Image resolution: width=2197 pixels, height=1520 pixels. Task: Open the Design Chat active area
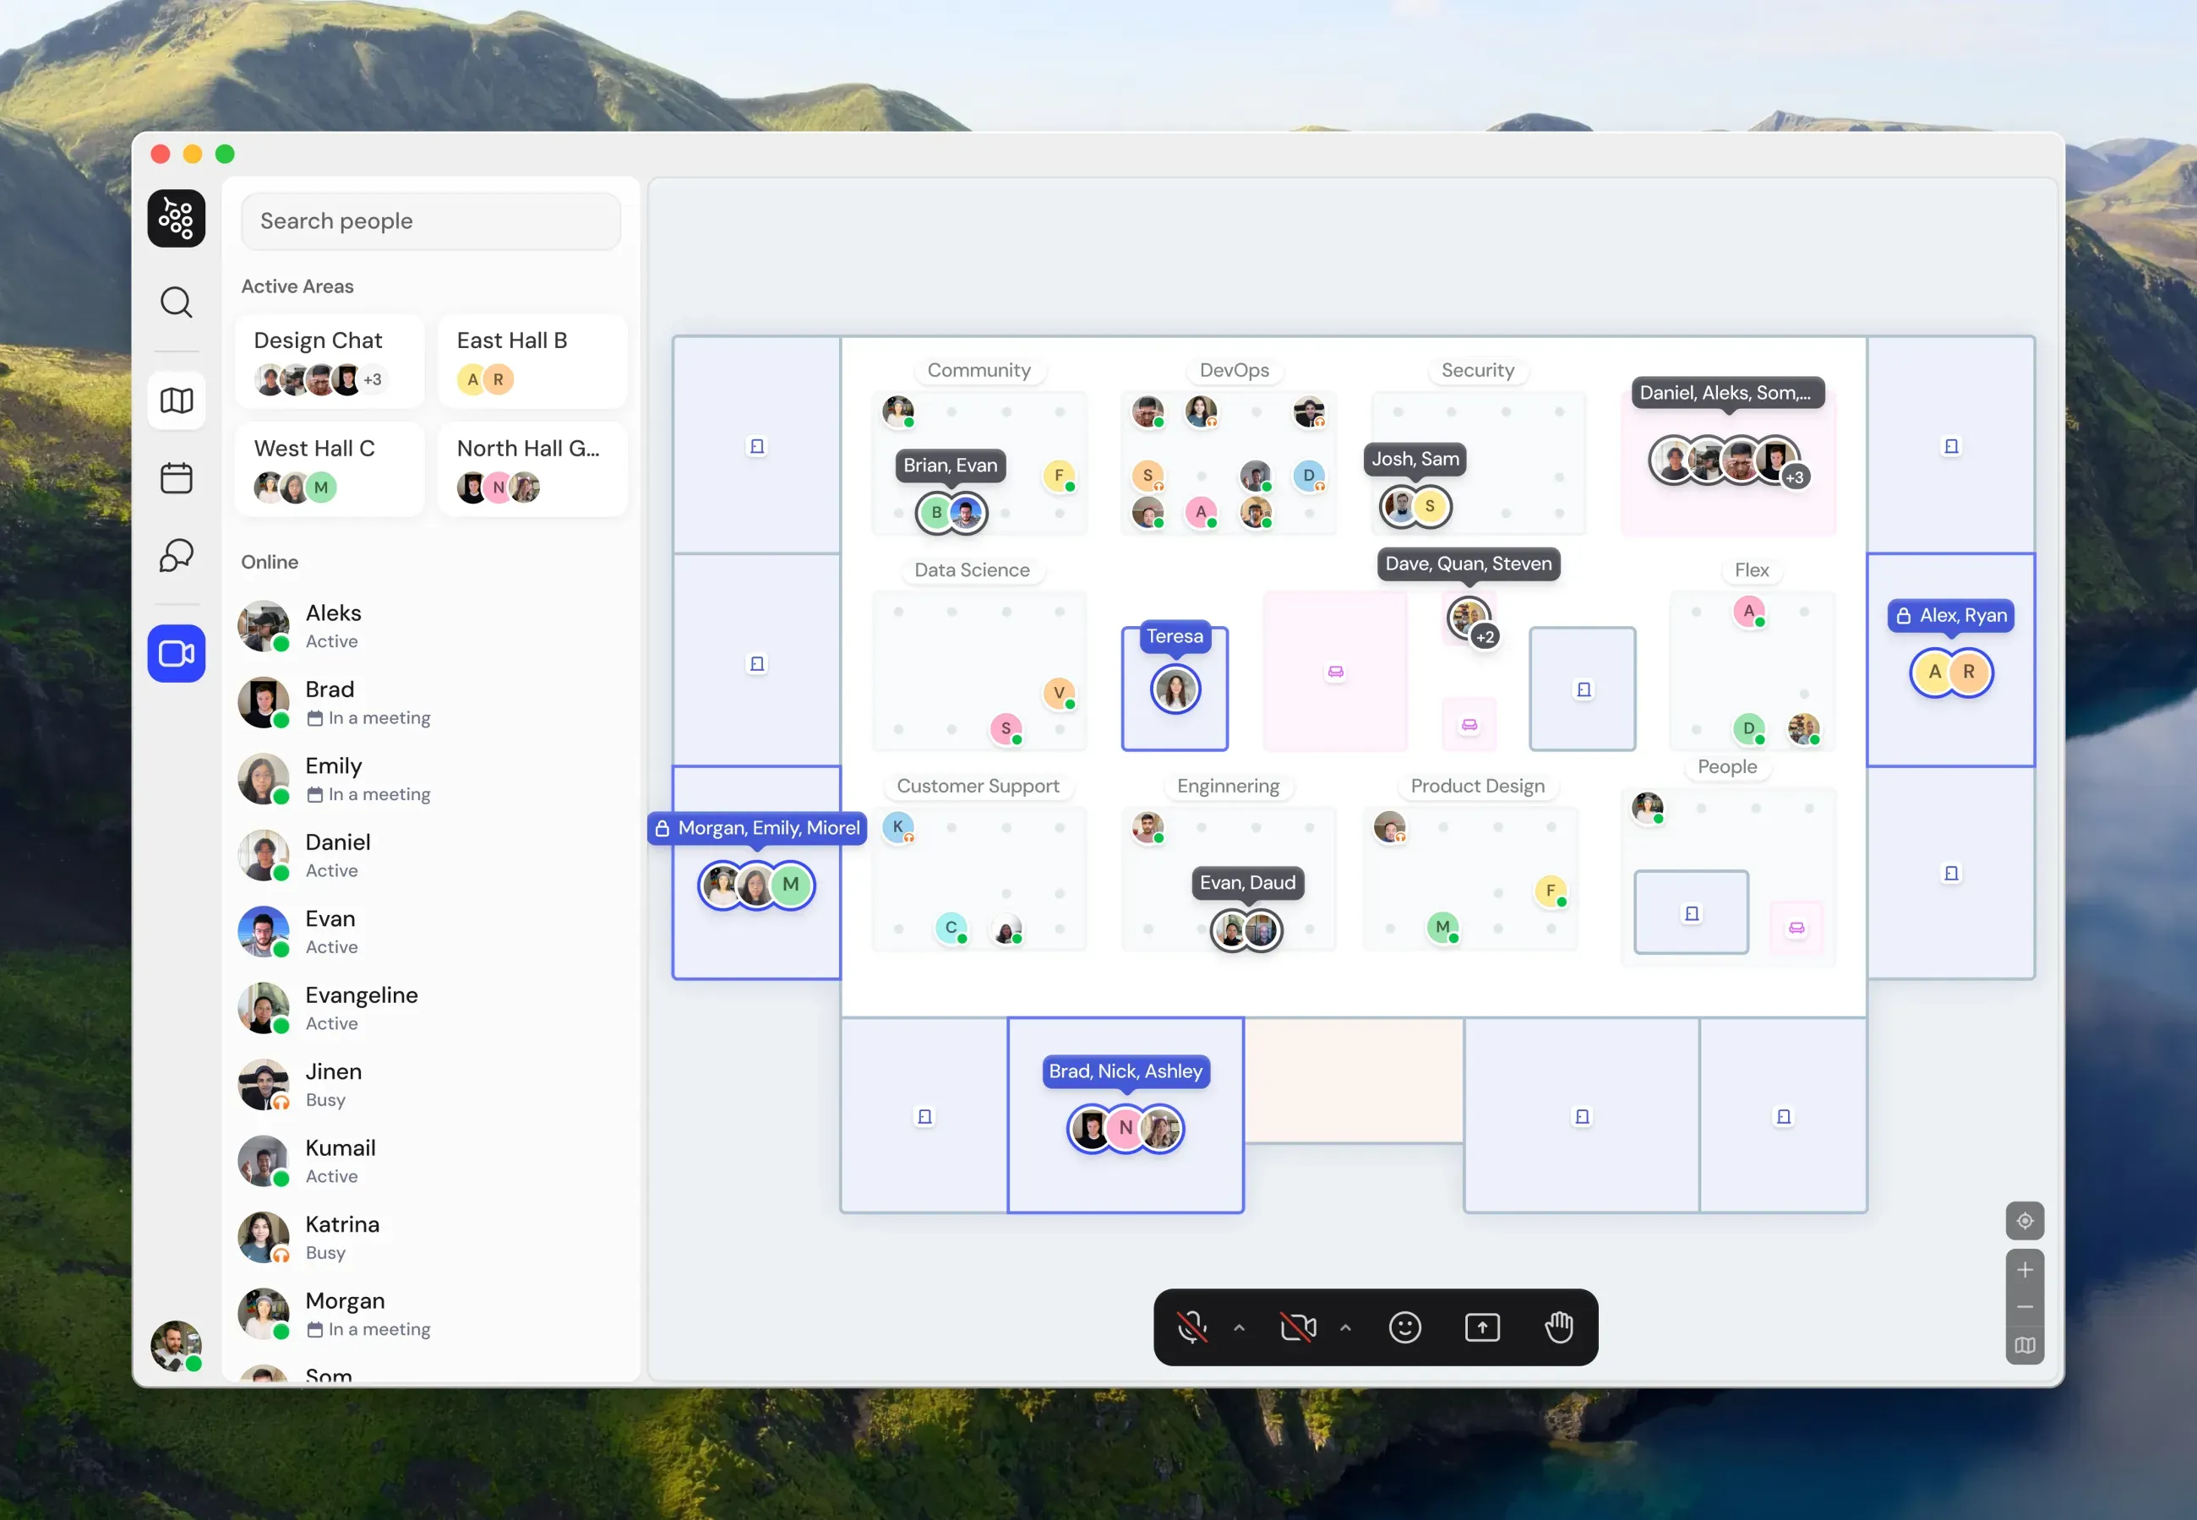click(x=330, y=362)
